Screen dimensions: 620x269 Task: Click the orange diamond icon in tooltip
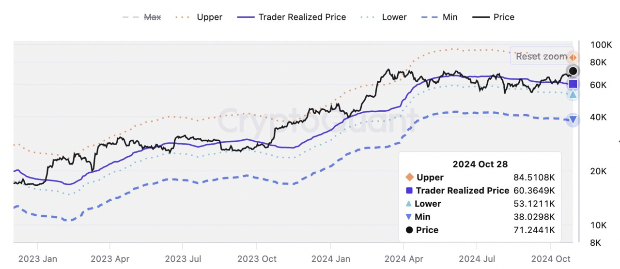pyautogui.click(x=409, y=177)
